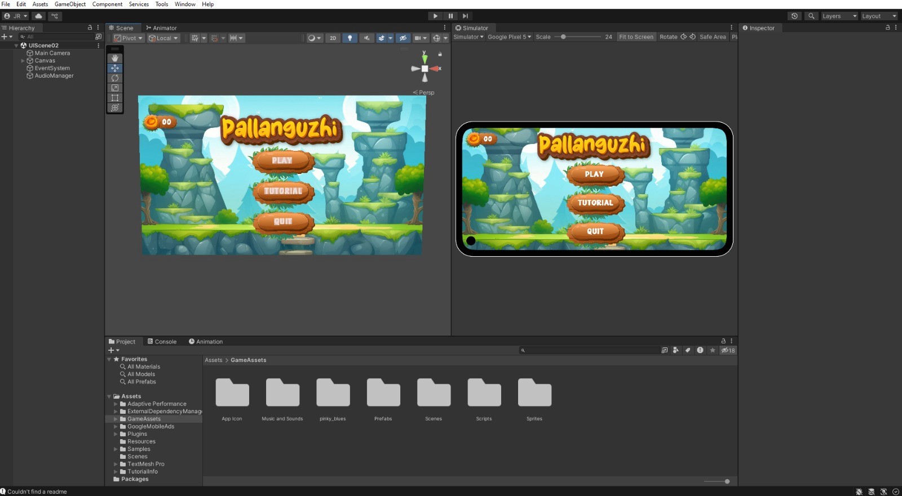Open Unity Cloud services icon

pyautogui.click(x=39, y=16)
